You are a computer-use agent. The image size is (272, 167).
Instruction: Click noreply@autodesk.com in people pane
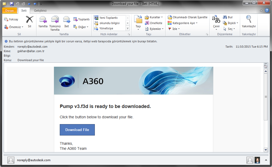click(34, 160)
